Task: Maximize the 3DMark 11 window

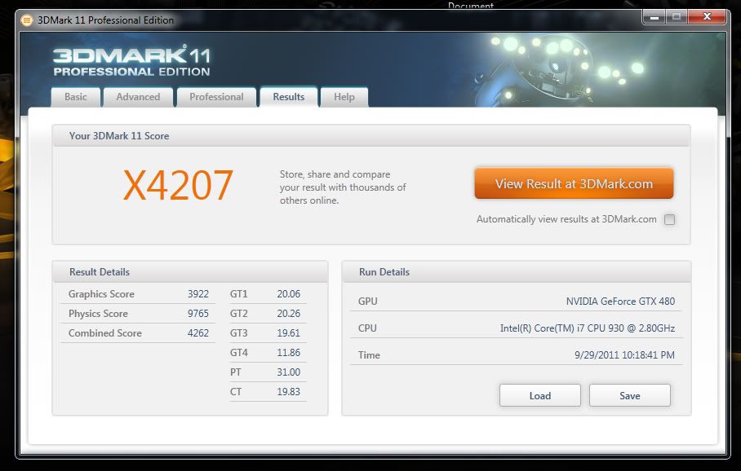Action: (x=676, y=16)
